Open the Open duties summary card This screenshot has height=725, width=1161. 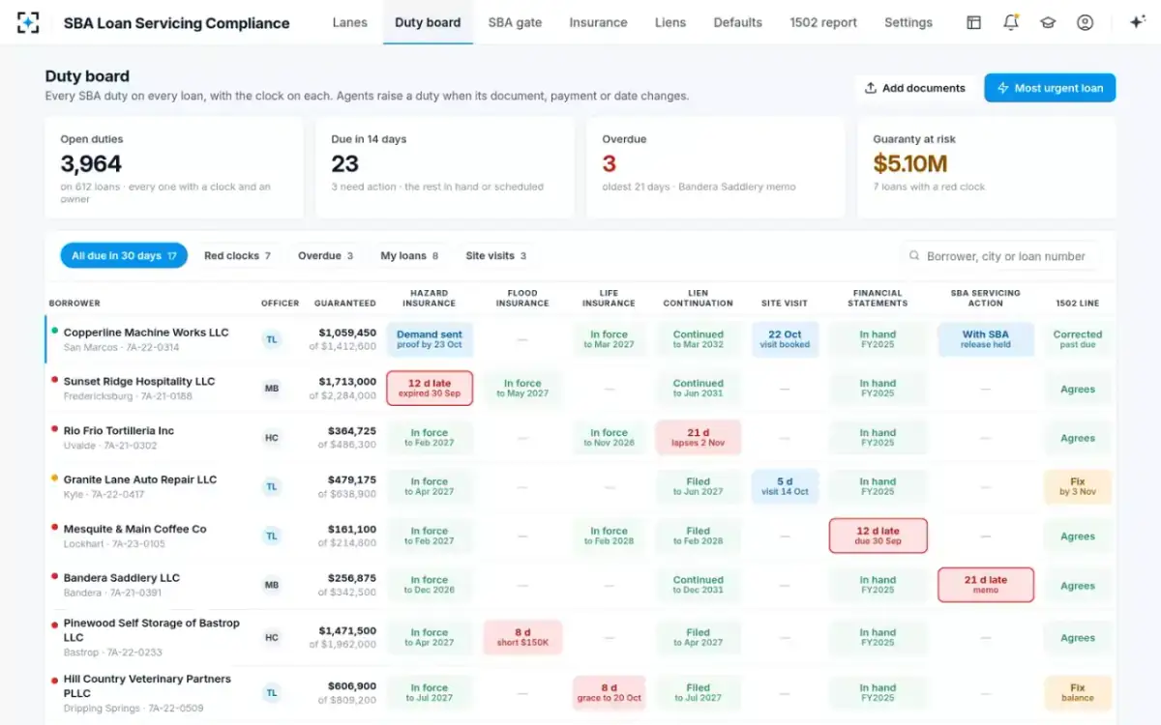tap(174, 168)
